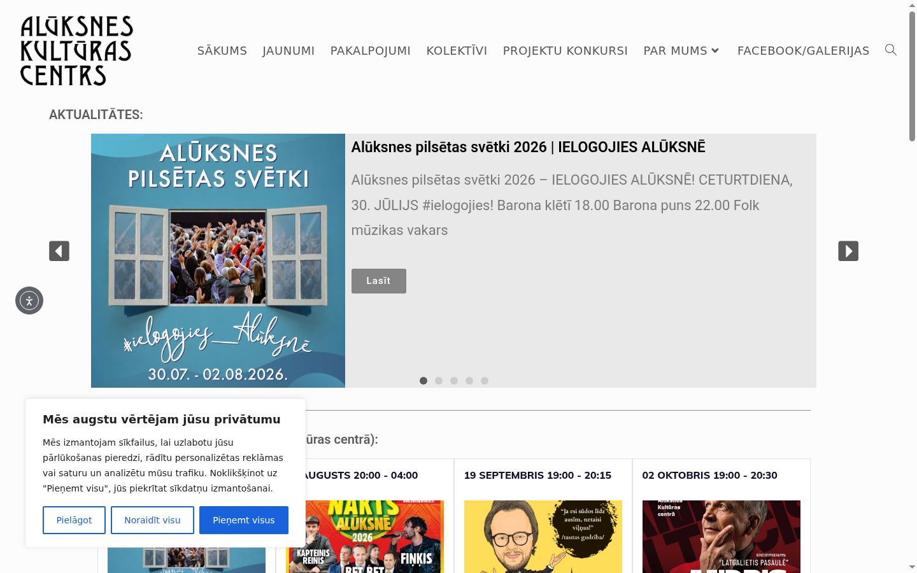
Task: Click the 02 OKTOBRIS 19:00 - 20:30 date
Action: pos(710,476)
